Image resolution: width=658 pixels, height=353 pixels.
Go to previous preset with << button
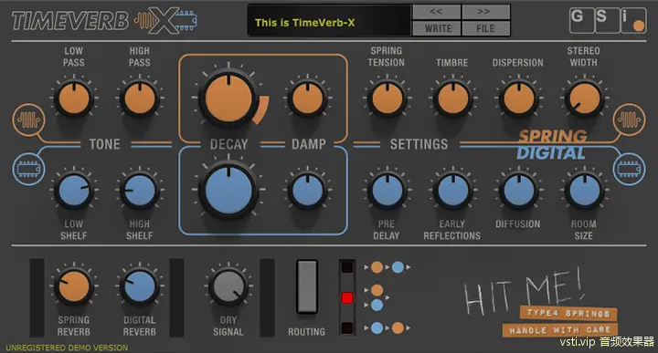tap(437, 12)
